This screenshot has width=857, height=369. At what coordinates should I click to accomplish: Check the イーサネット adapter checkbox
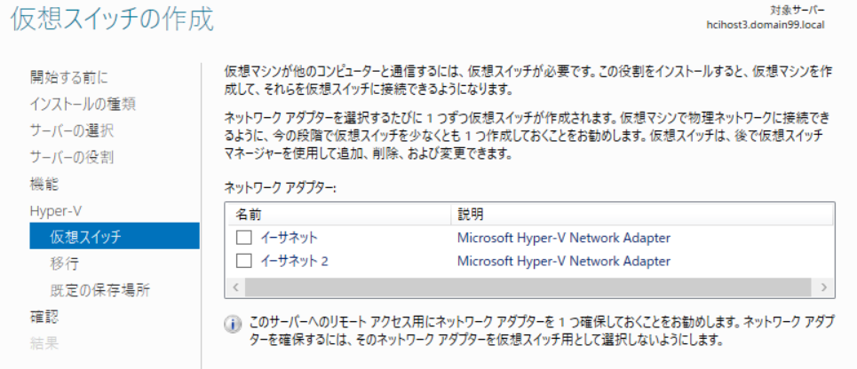tap(243, 238)
